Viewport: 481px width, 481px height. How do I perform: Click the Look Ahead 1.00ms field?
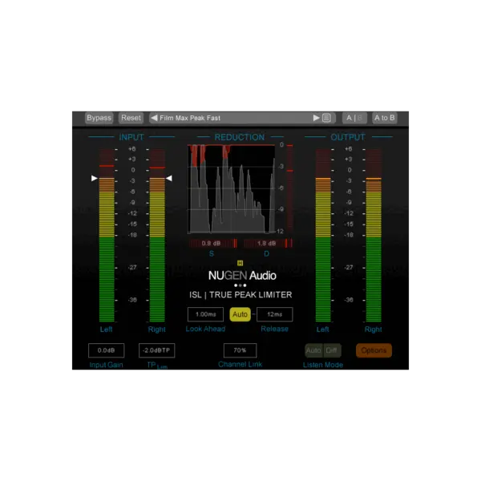click(205, 314)
